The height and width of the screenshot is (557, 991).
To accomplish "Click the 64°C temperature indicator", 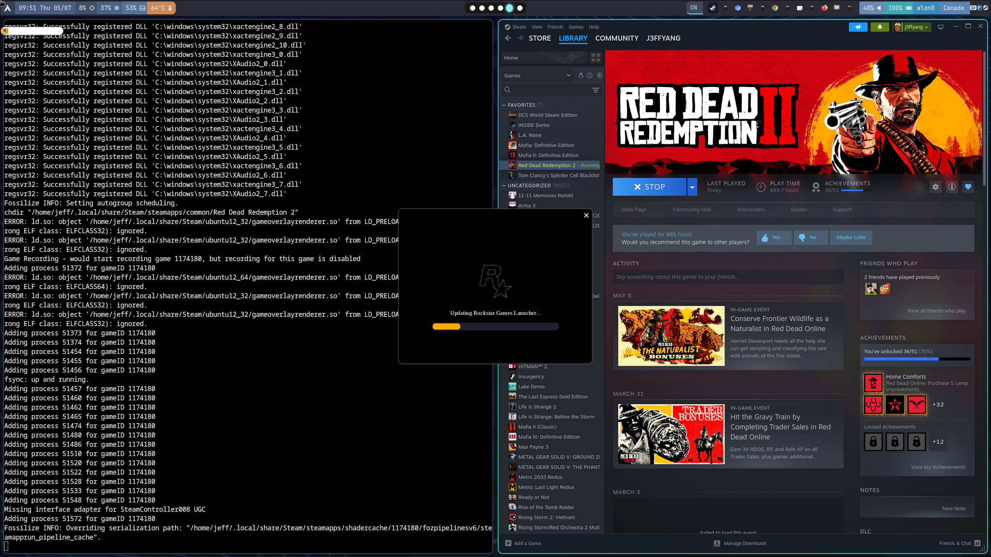I will [x=161, y=8].
